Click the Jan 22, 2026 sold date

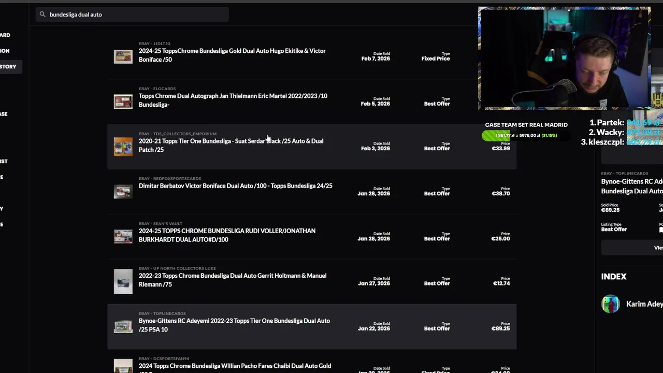(373, 328)
